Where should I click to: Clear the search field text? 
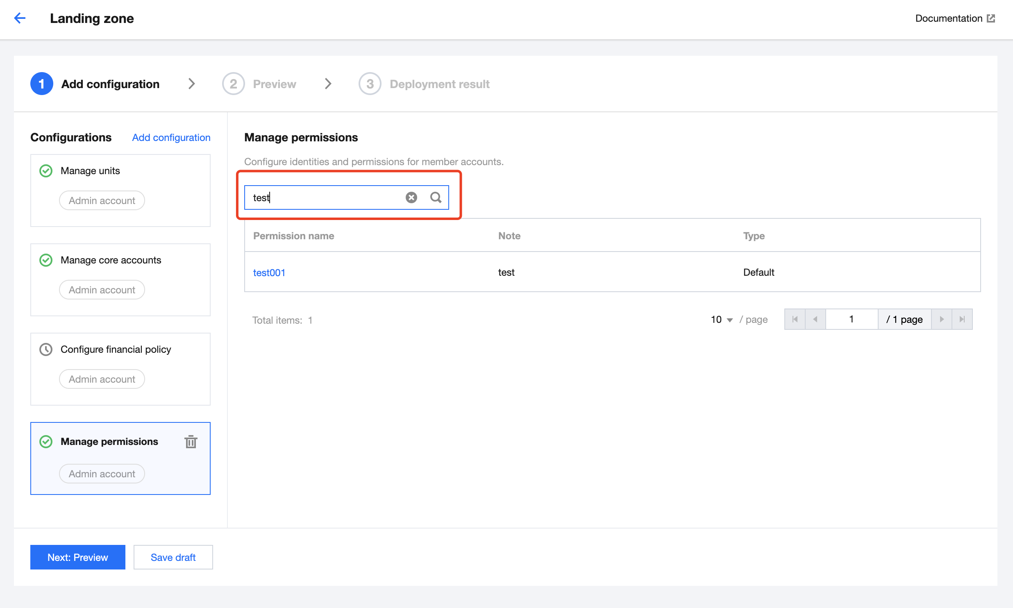(411, 197)
